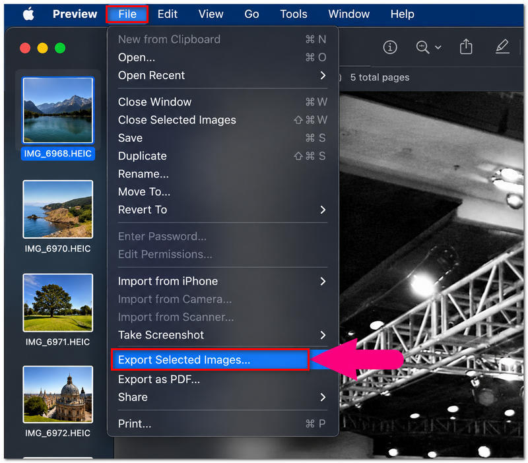
Task: Expand the Share submenu
Action: coord(222,398)
